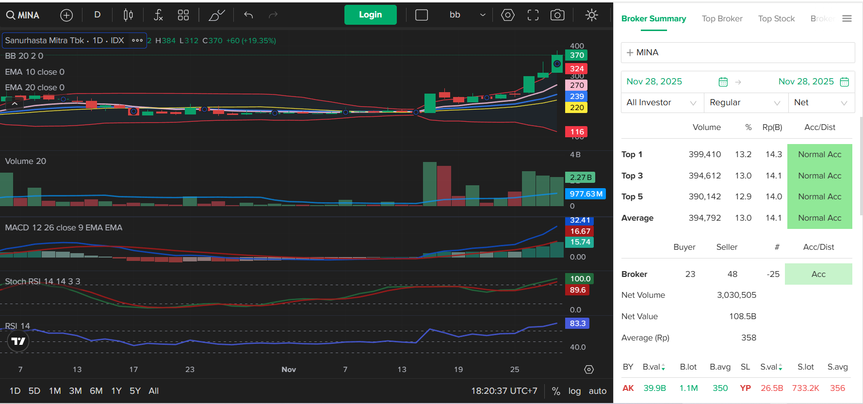Click the EMA 10 close 0 label
The height and width of the screenshot is (404, 863).
point(35,72)
